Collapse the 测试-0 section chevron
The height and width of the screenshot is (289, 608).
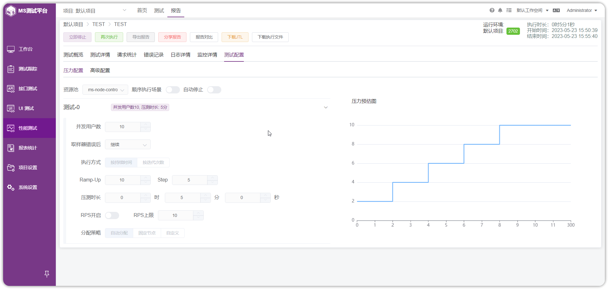pos(326,108)
